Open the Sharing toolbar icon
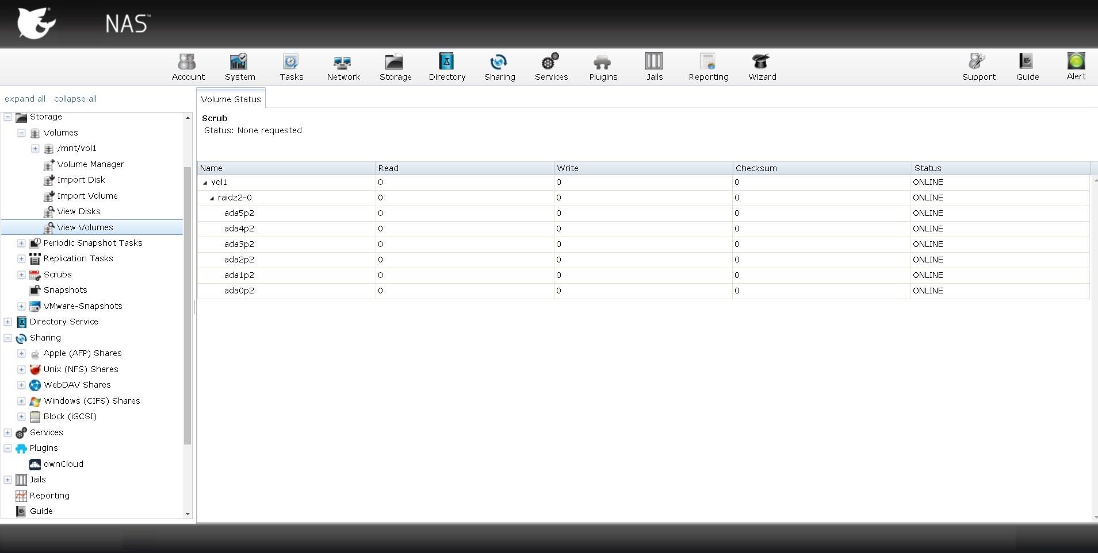Image resolution: width=1098 pixels, height=553 pixels. 499,62
